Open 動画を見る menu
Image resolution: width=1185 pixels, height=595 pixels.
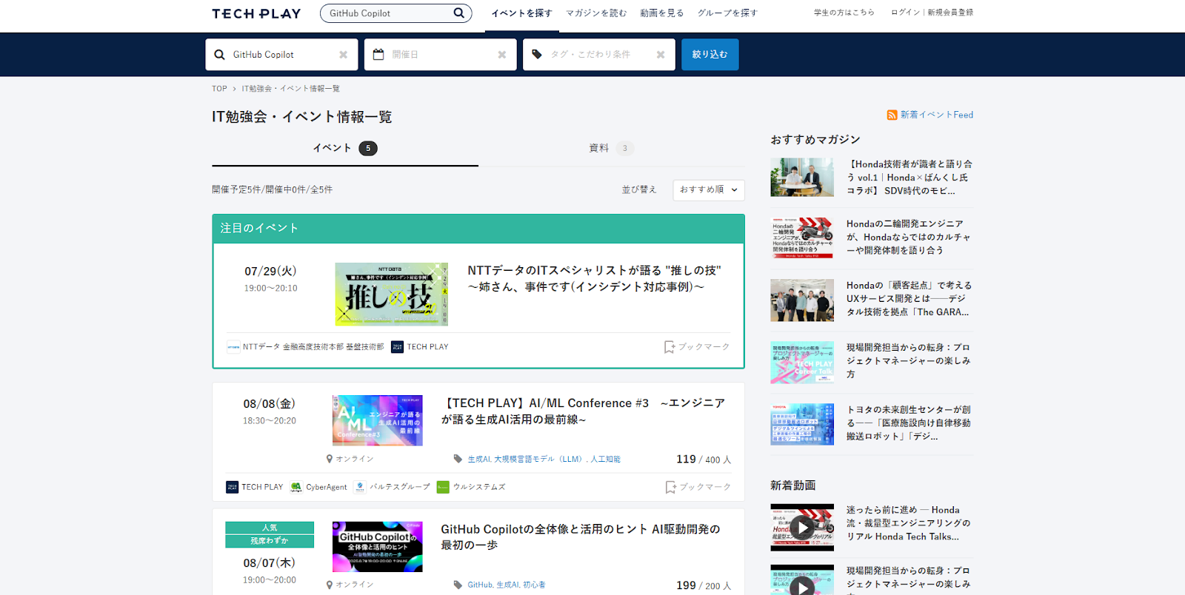(662, 13)
